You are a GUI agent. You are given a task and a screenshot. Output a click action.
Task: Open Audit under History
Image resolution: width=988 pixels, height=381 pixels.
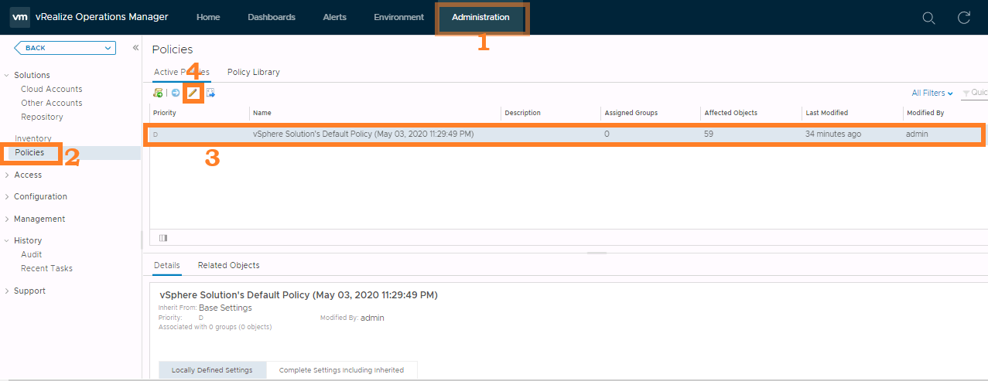(x=32, y=255)
